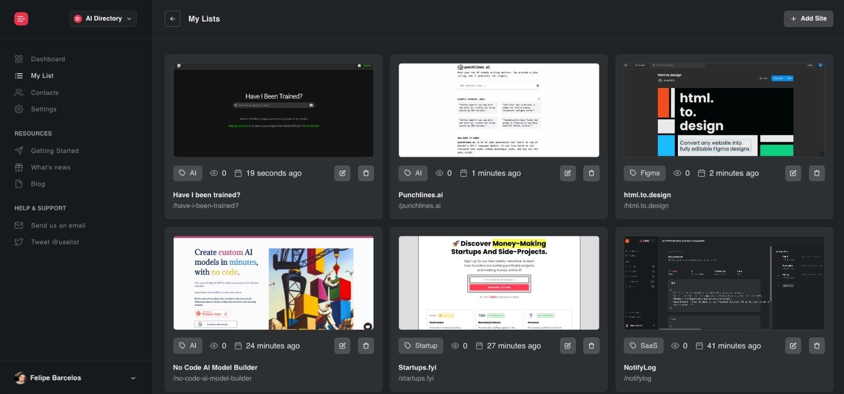Image resolution: width=844 pixels, height=394 pixels.
Task: Click the red uselist logo icon
Action: click(21, 19)
